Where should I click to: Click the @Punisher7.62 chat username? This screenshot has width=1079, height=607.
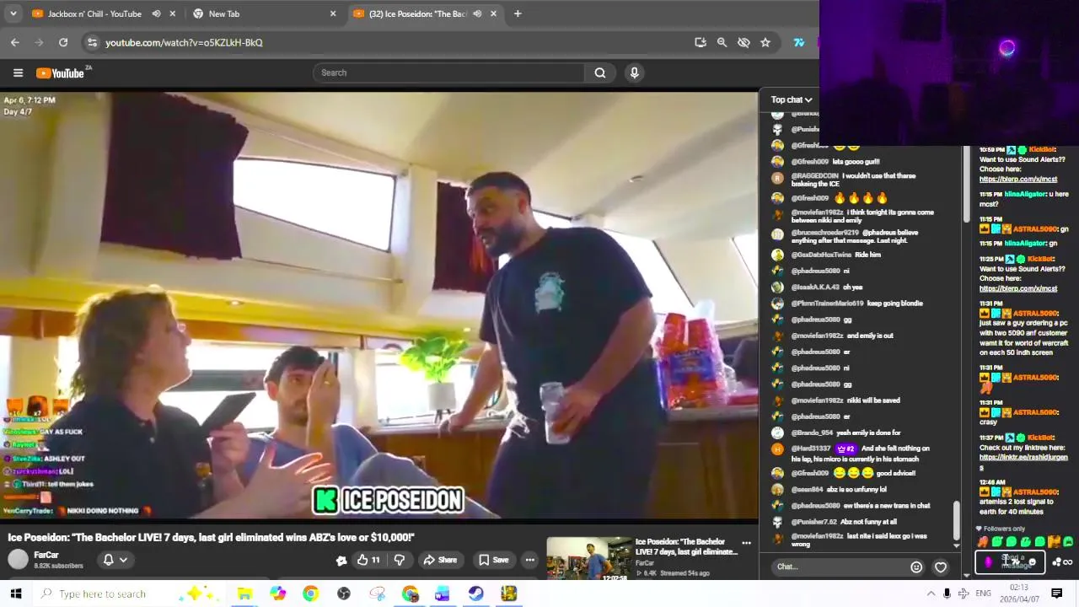point(813,522)
